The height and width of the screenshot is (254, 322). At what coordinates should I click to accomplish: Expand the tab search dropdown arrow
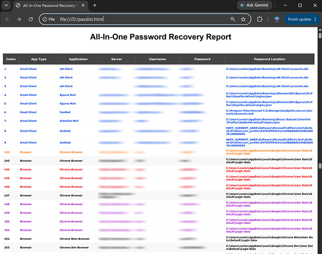6,5
